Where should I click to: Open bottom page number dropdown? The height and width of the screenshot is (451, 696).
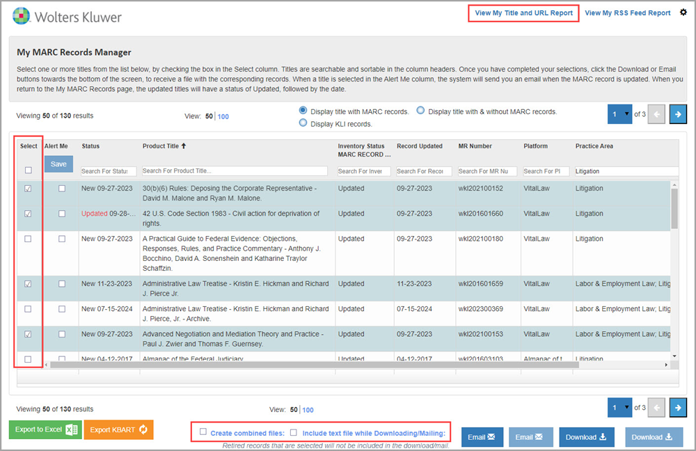(x=619, y=407)
